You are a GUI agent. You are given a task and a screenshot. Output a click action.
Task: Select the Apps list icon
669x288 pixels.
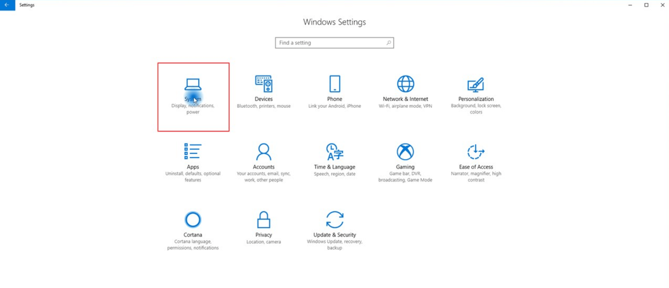pos(193,151)
